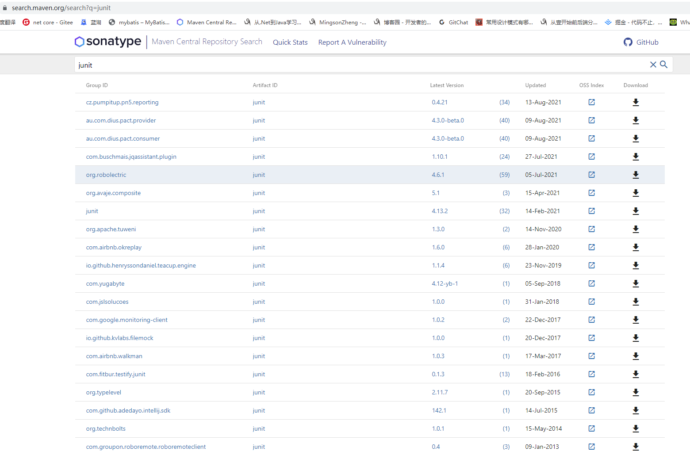Clear the search box with the X icon
The image size is (690, 455).
tap(653, 65)
